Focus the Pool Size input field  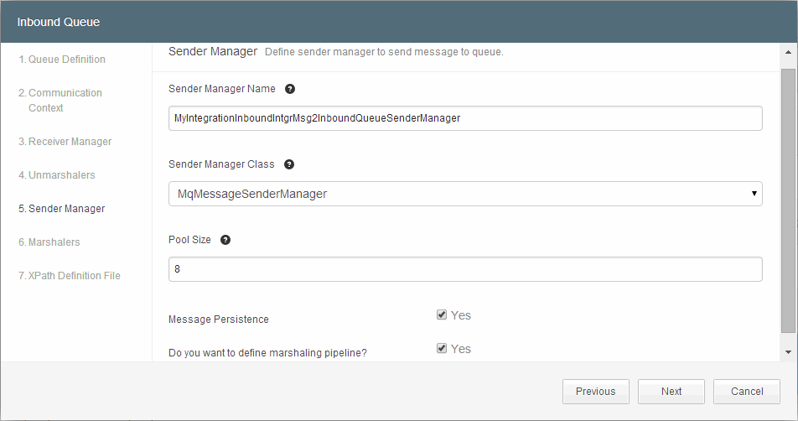click(x=465, y=269)
